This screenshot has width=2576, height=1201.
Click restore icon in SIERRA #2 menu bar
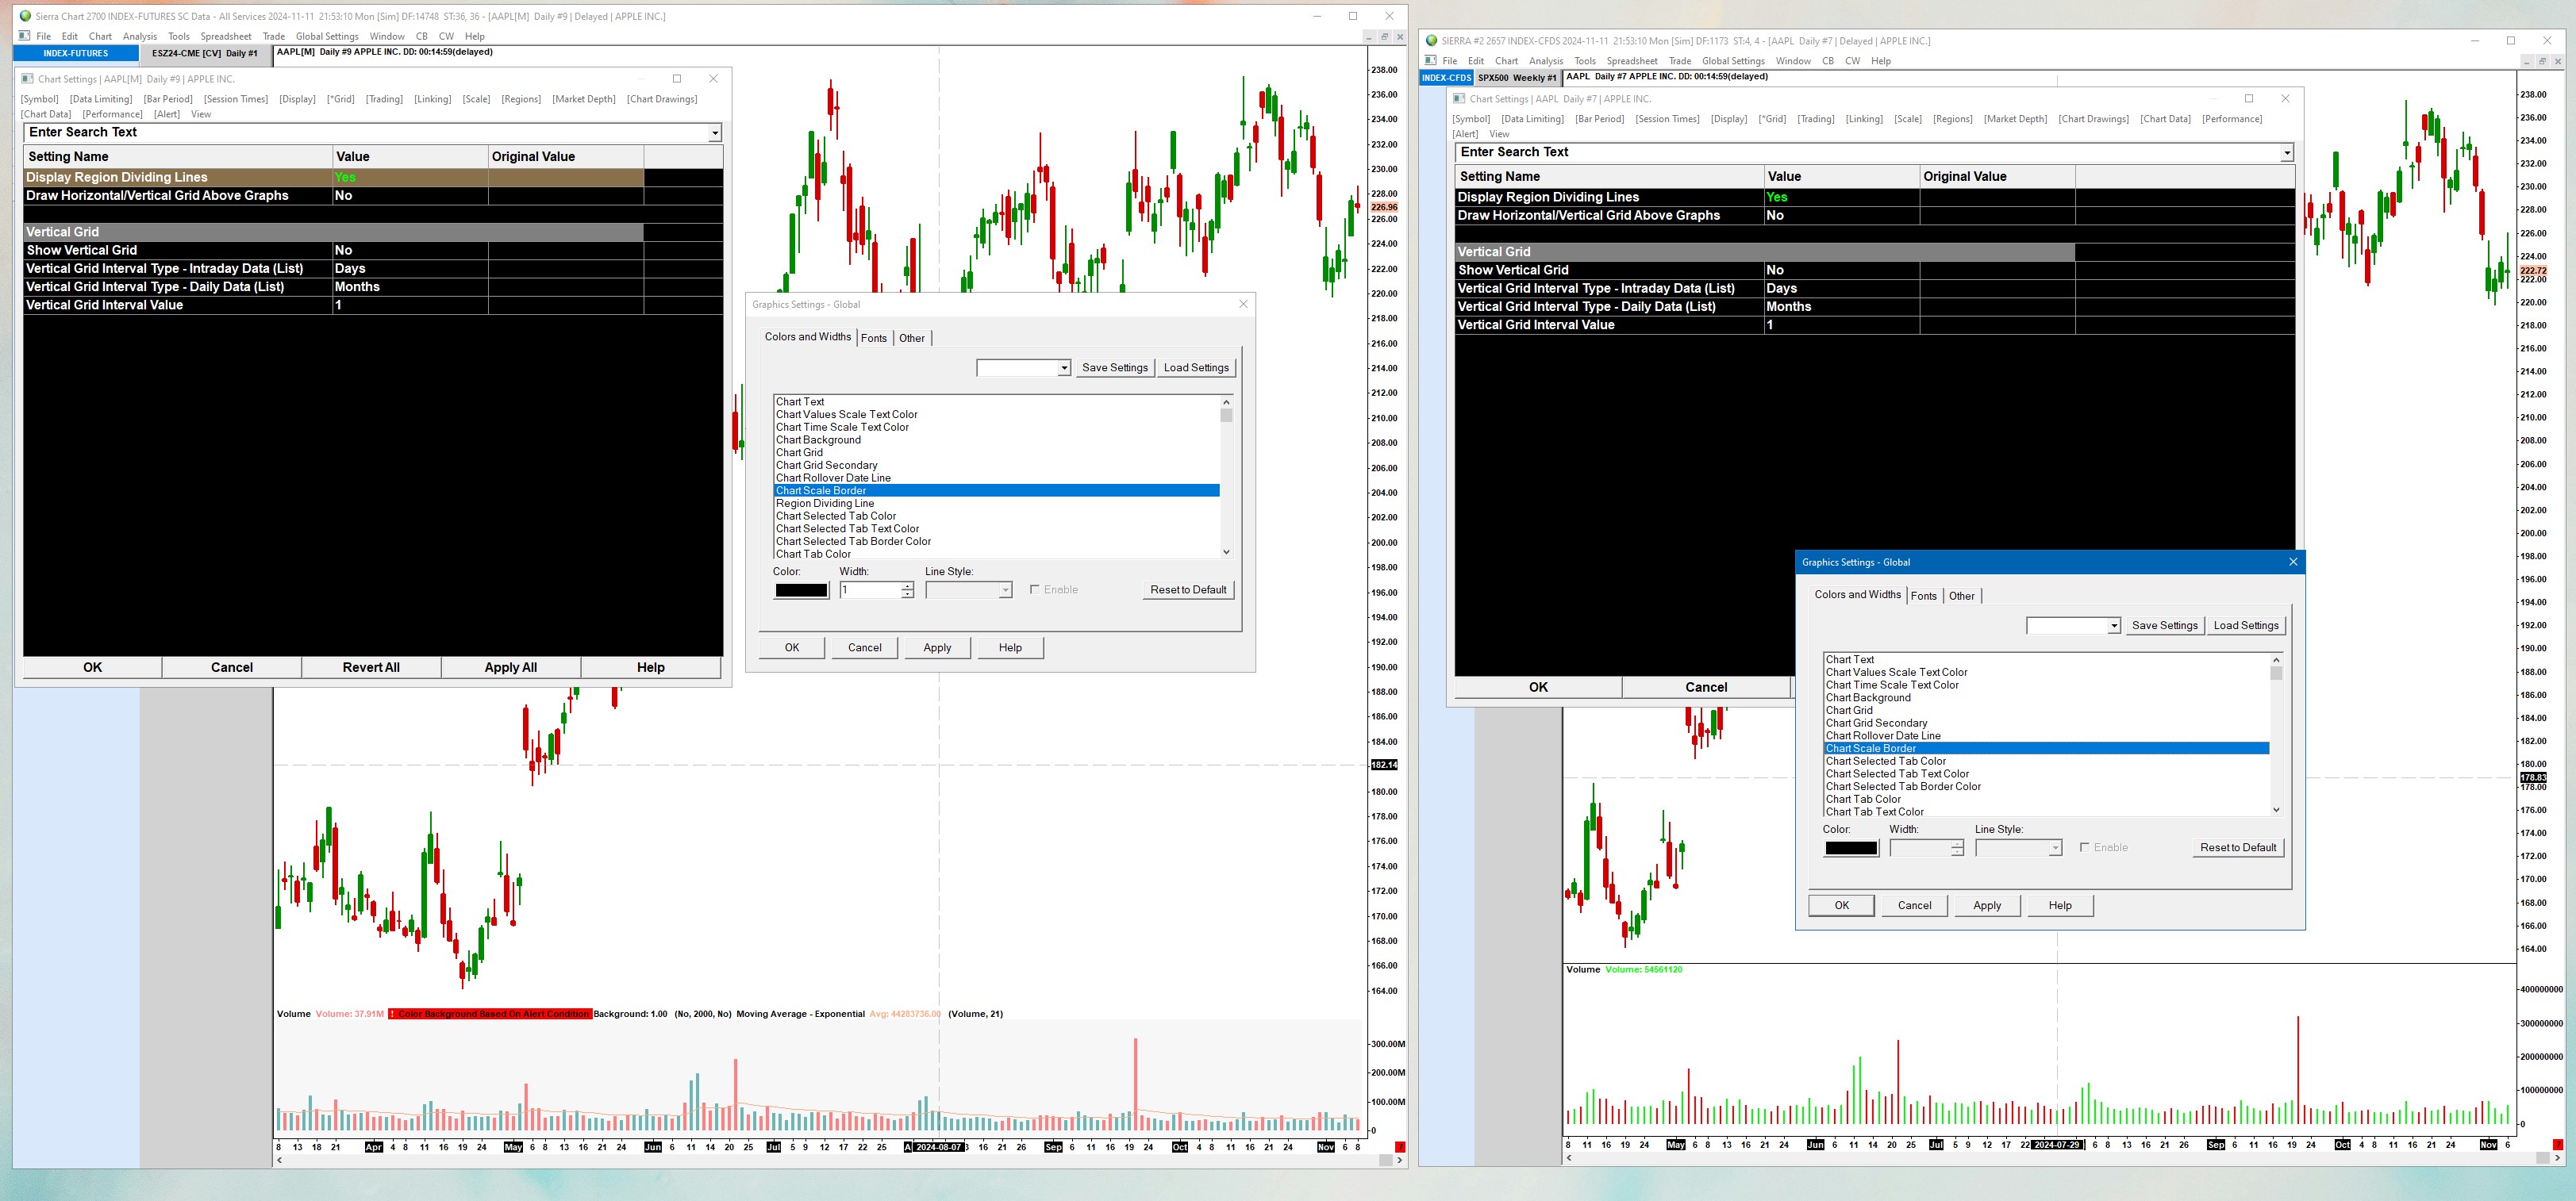point(2542,61)
